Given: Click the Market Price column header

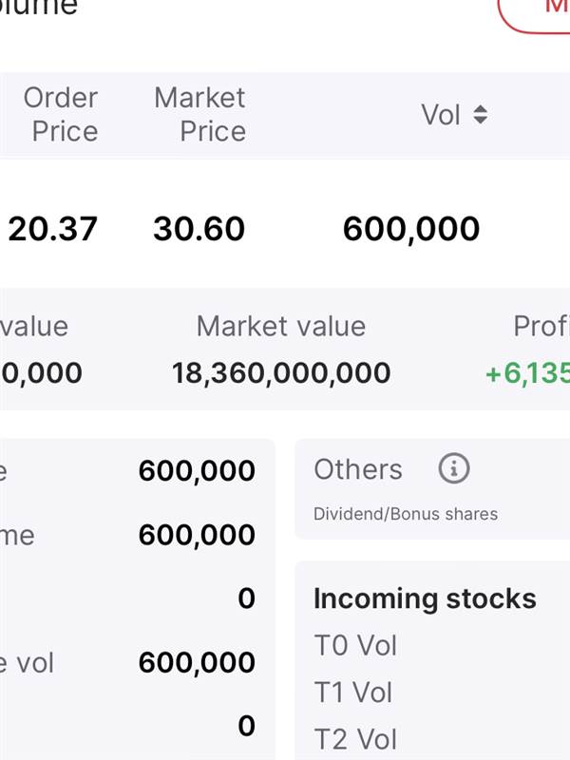Looking at the screenshot, I should (x=199, y=114).
